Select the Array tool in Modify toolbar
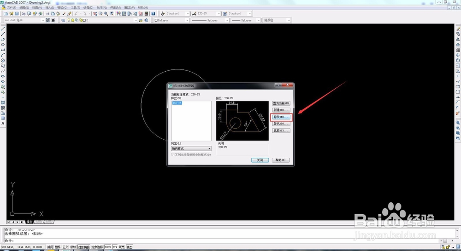The height and width of the screenshot is (251, 461). click(458, 50)
